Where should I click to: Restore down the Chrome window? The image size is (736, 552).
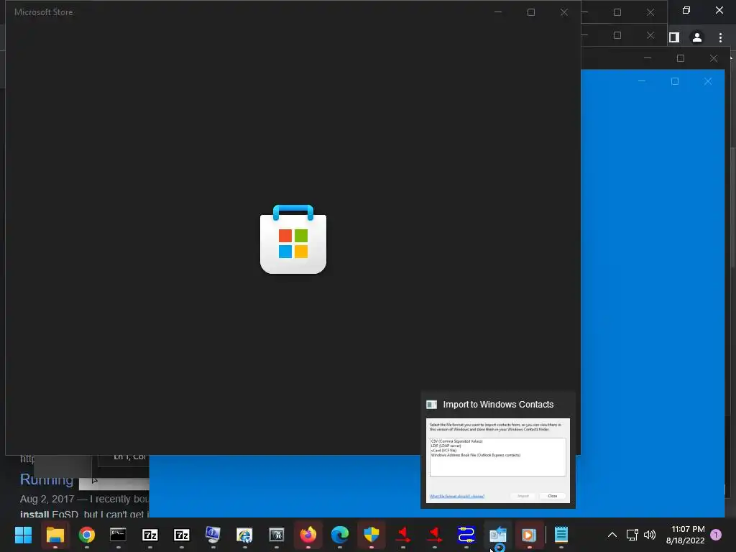[686, 10]
